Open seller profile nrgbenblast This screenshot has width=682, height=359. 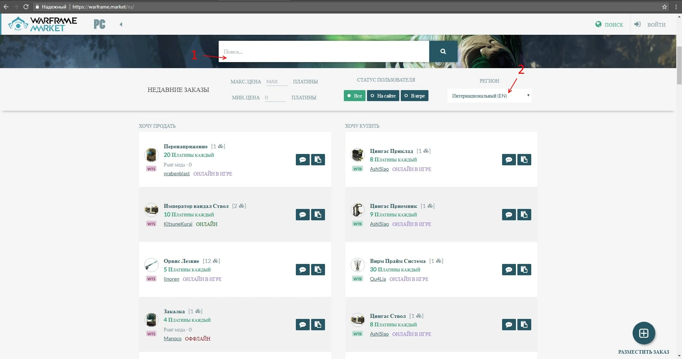177,174
